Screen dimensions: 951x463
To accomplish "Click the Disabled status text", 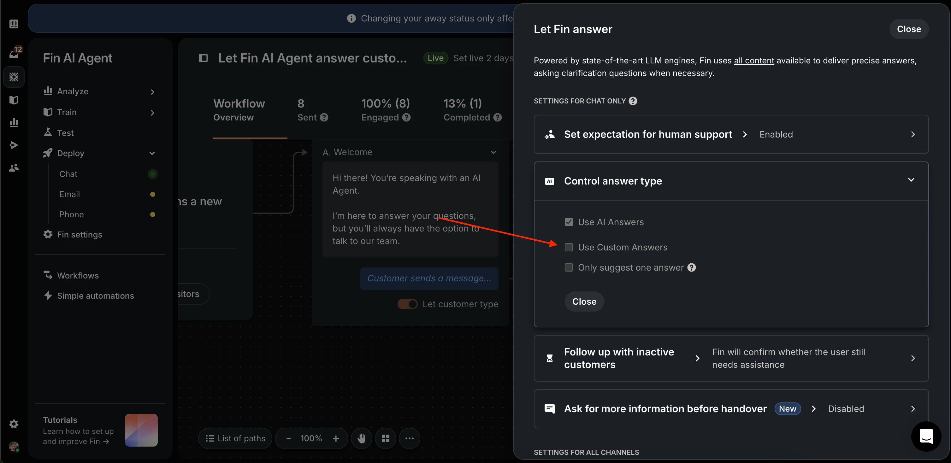I will point(846,409).
